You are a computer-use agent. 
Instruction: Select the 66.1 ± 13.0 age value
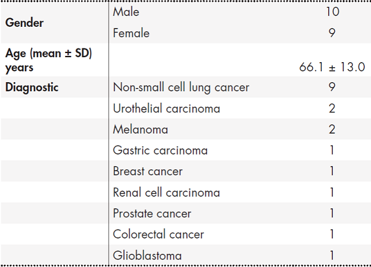332,67
